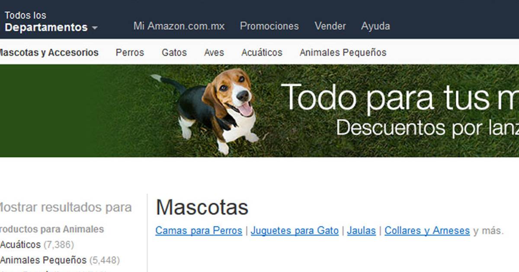The width and height of the screenshot is (519, 272).
Task: Open the Vender link in navigation
Action: tap(330, 26)
